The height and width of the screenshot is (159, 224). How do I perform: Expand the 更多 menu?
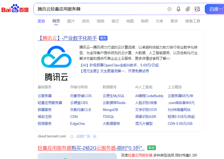point(174,21)
